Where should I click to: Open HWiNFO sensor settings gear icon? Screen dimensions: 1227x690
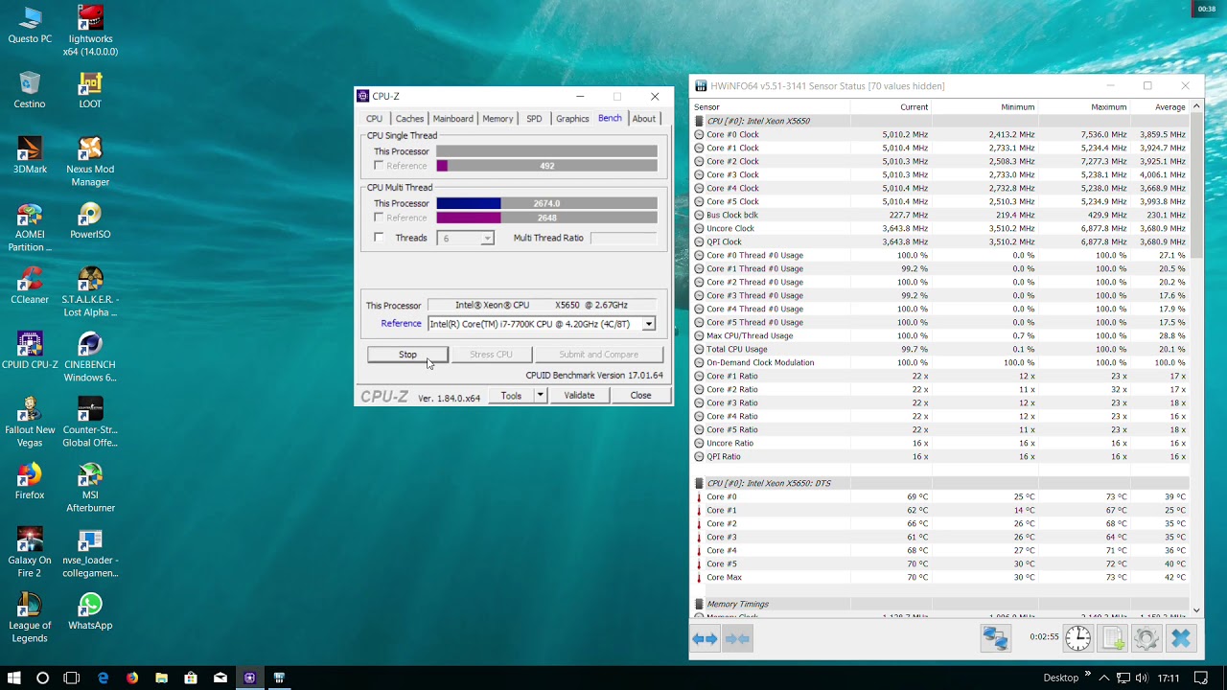(x=1146, y=638)
